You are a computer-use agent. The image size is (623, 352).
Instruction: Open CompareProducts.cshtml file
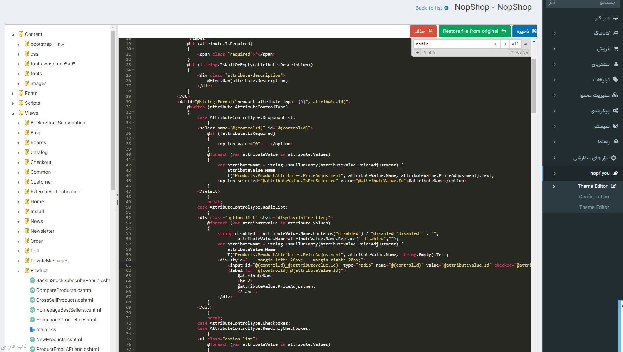tap(64, 290)
